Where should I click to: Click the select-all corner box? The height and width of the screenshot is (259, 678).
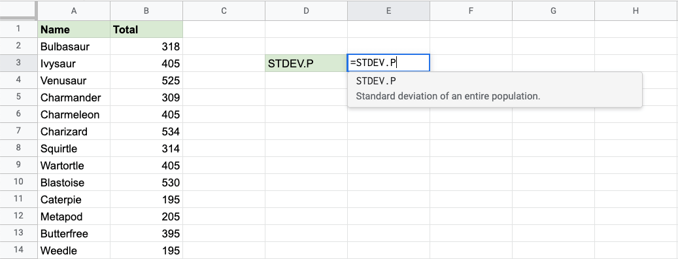pyautogui.click(x=18, y=10)
